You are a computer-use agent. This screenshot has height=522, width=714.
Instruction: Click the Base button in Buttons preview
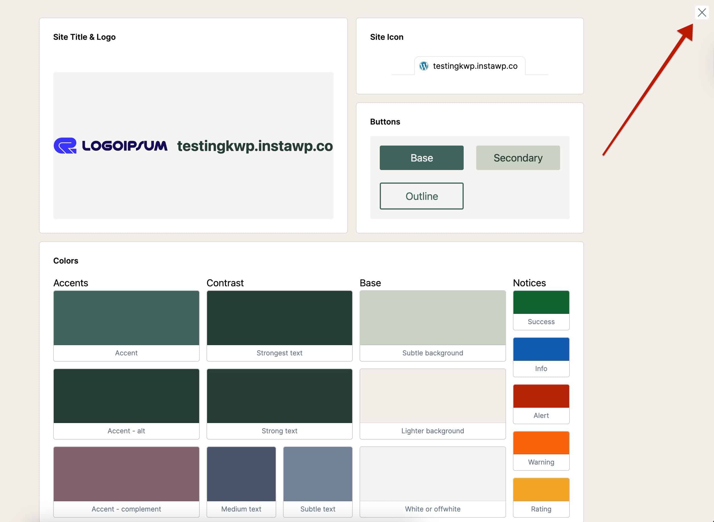click(x=422, y=158)
